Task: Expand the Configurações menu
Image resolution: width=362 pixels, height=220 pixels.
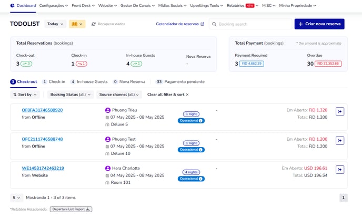Action: coord(54,6)
